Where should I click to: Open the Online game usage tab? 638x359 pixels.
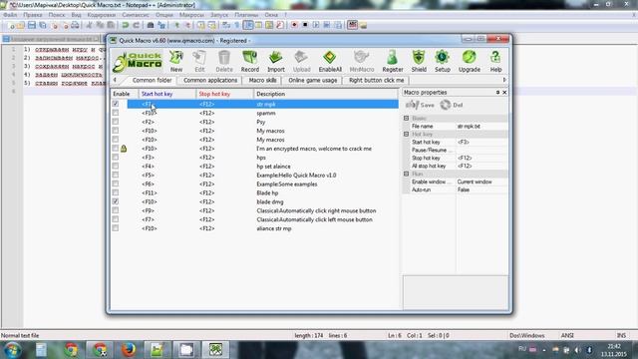312,81
